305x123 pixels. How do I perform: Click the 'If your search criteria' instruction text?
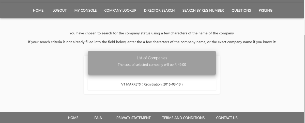(x=152, y=42)
